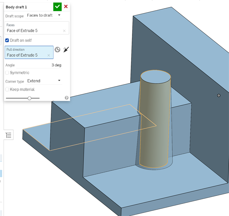Viewport: 229px width, 216px height.
Task: Flip the pull direction using the arrow icon
Action: coord(66,50)
